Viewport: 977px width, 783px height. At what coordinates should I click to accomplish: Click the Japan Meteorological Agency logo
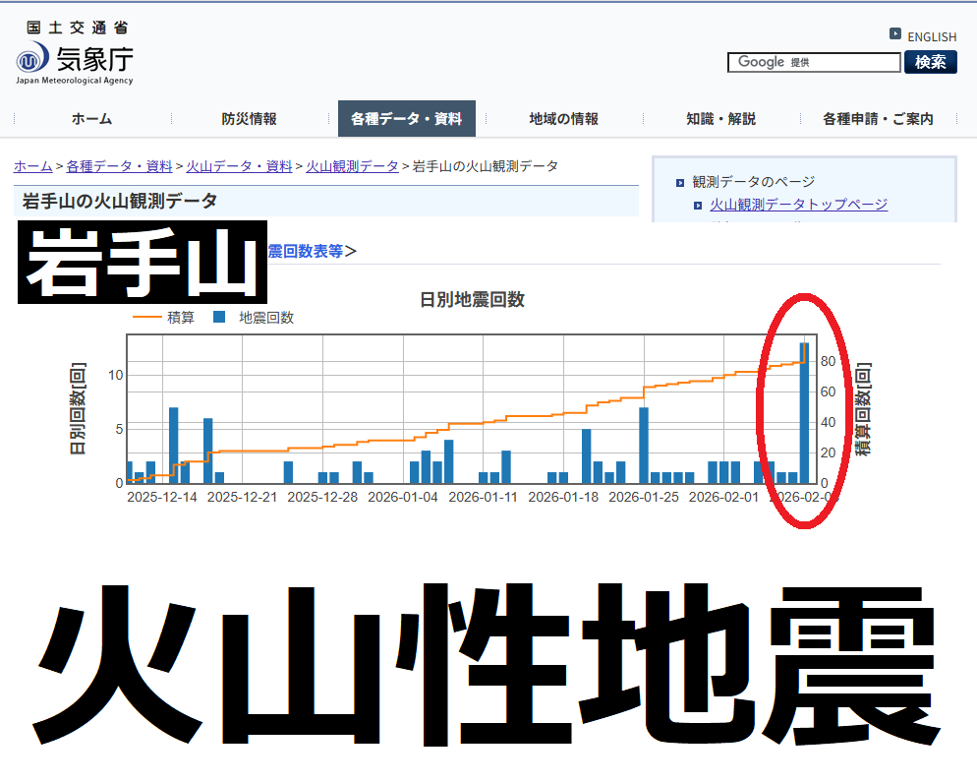coord(74,55)
